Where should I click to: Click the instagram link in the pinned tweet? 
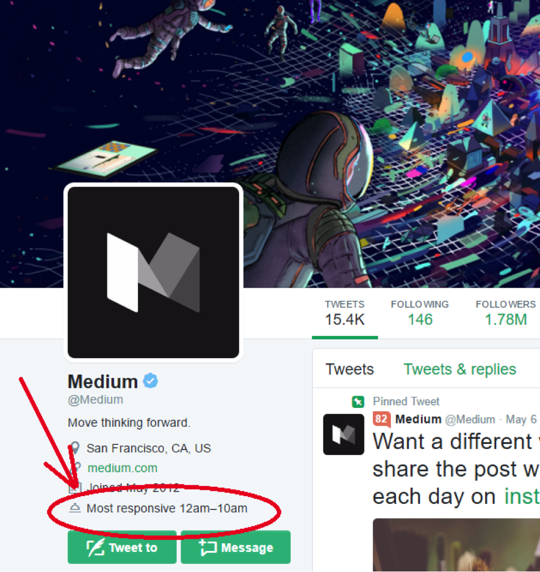521,497
